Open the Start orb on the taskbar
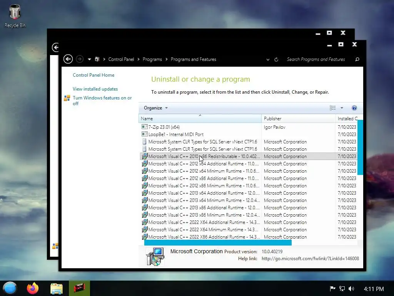Viewport: 394px width, 296px height. pos(10,288)
